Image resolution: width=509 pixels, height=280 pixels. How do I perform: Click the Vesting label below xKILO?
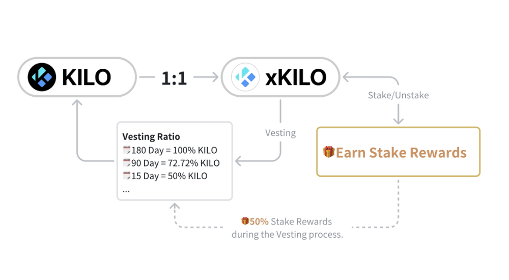[x=280, y=132]
